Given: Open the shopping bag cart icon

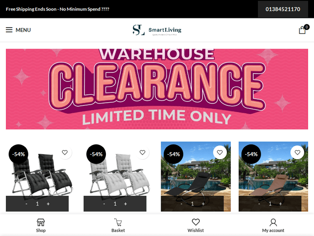Looking at the screenshot, I should pyautogui.click(x=303, y=30).
